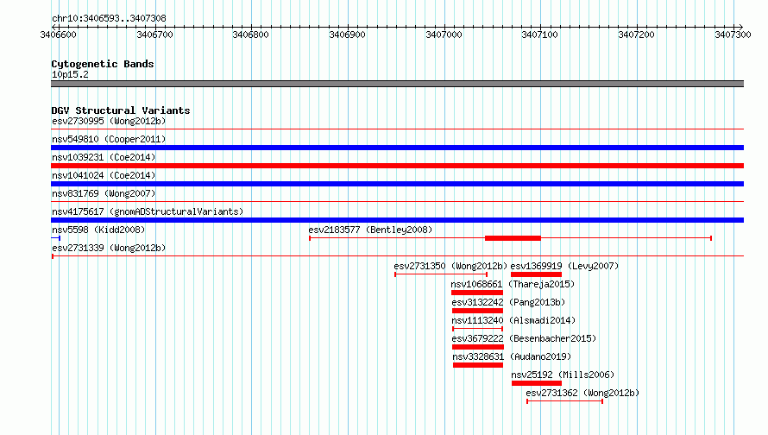The height and width of the screenshot is (435, 768).
Task: Open esv2731362 (Wong2012b) label
Action: click(x=582, y=393)
